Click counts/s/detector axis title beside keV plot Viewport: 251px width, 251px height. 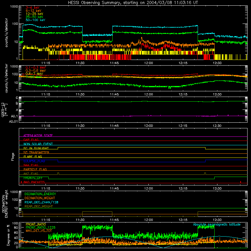point(6,33)
